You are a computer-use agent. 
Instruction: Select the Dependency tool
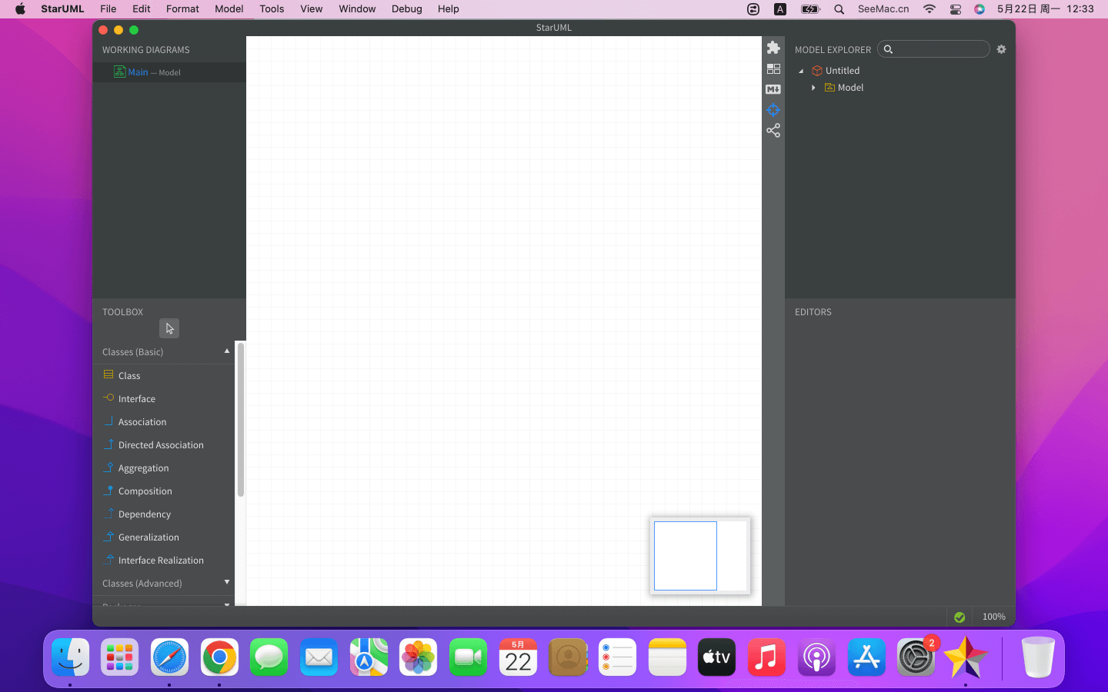pos(163,514)
